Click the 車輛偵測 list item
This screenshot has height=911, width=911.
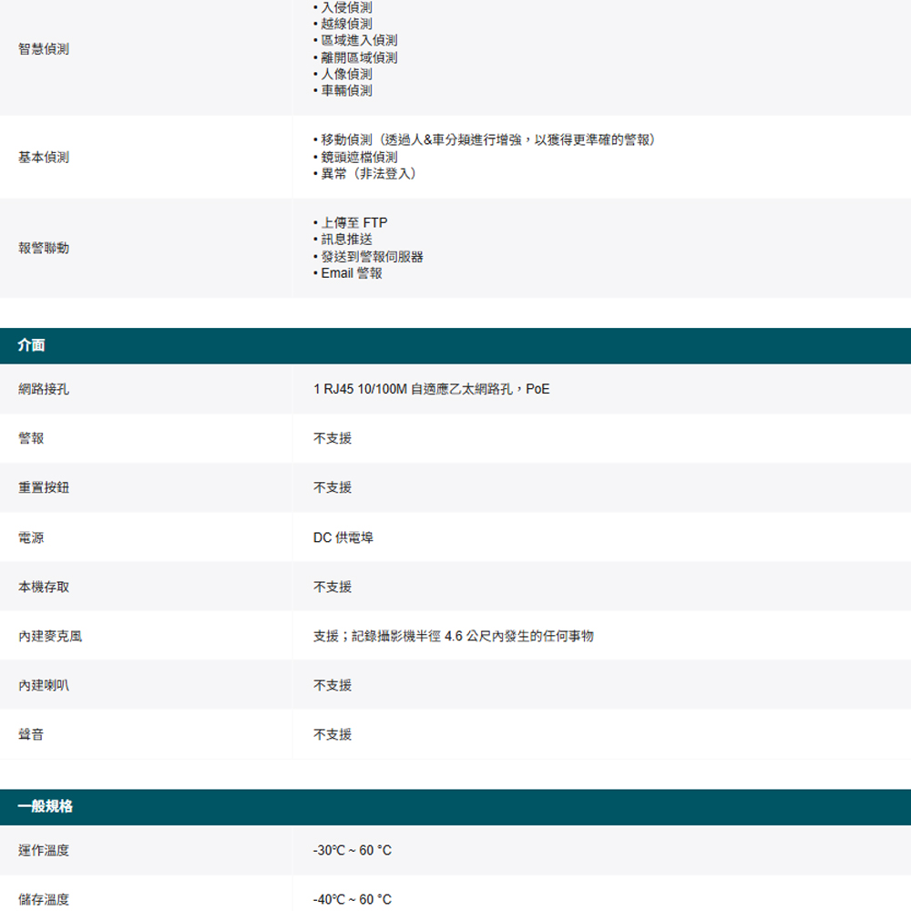(346, 91)
